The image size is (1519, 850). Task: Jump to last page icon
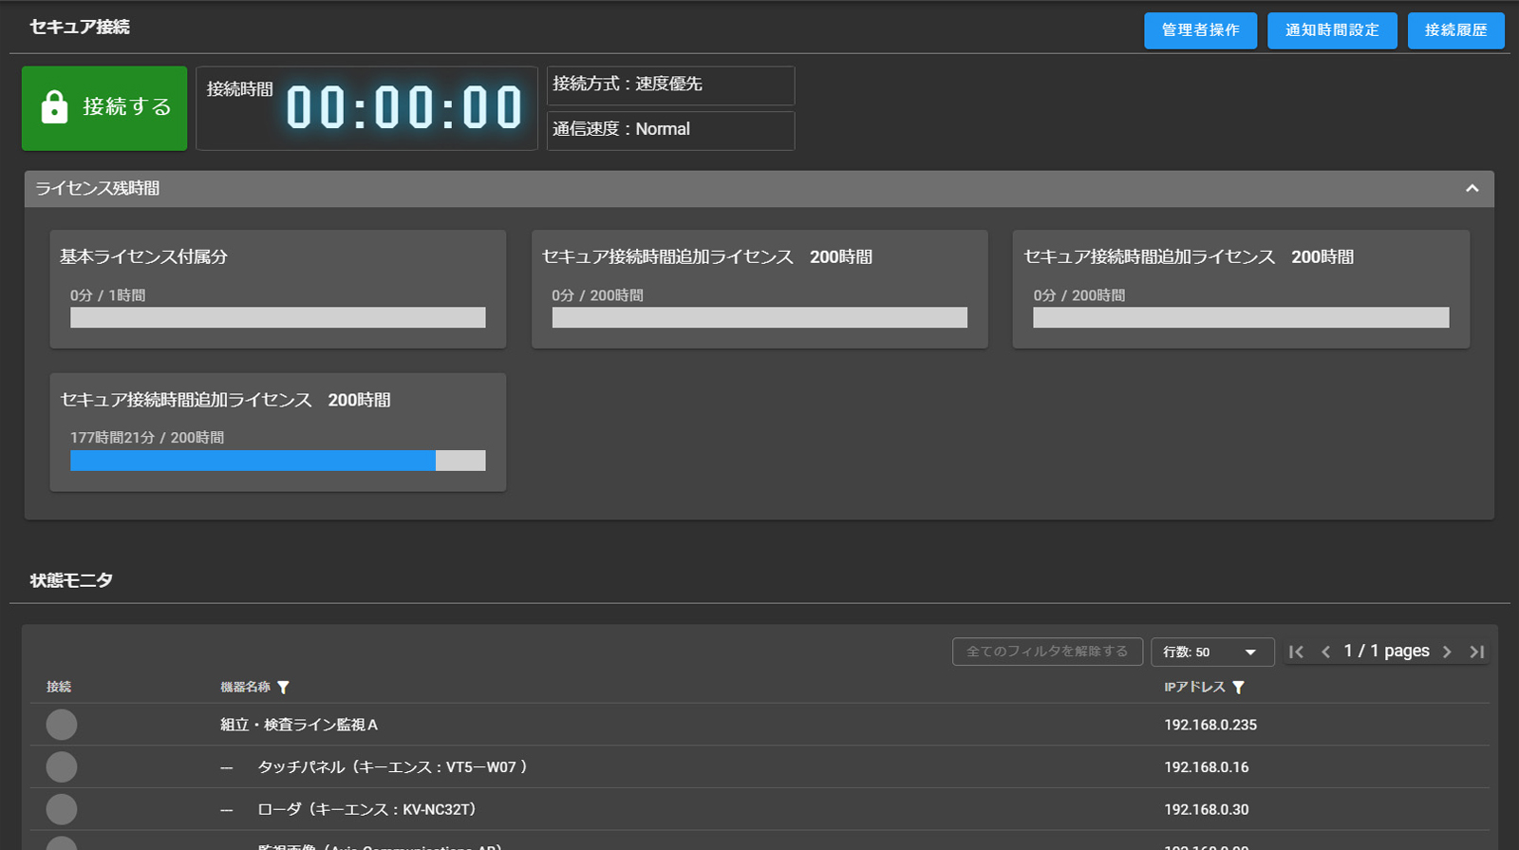1476,652
